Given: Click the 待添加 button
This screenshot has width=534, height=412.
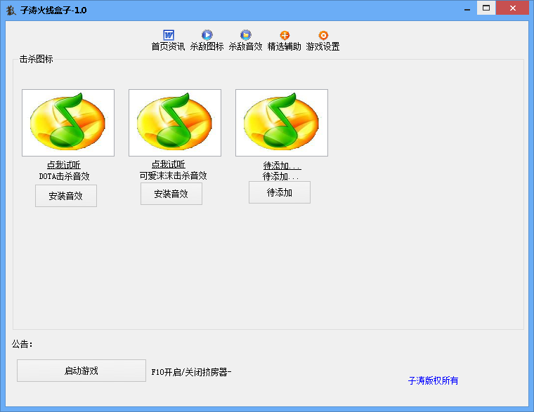Looking at the screenshot, I should click(280, 192).
